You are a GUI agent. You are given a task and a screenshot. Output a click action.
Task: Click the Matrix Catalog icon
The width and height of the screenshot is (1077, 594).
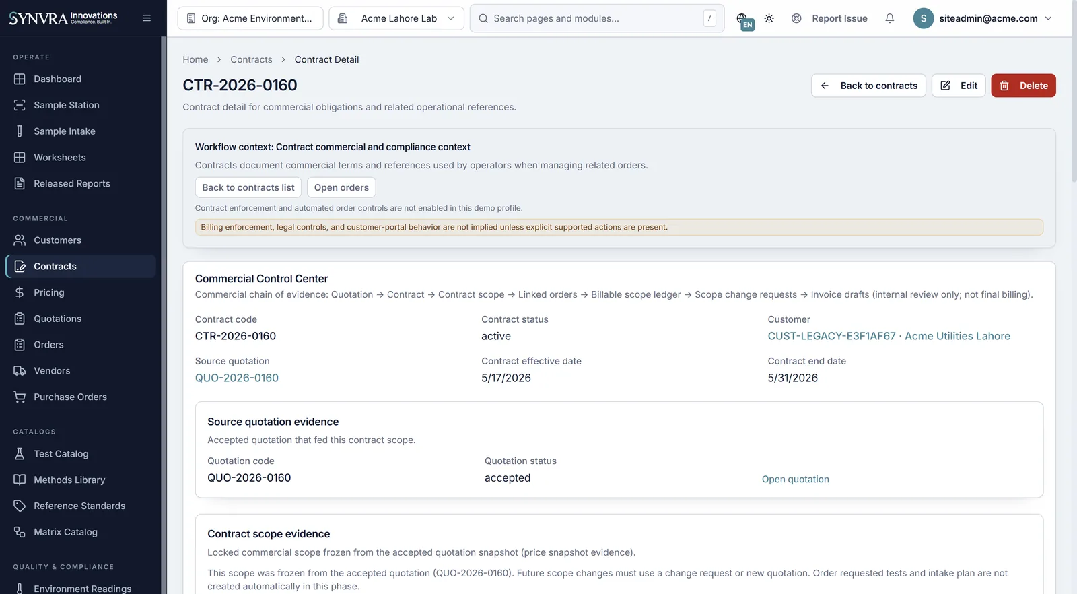(x=20, y=532)
